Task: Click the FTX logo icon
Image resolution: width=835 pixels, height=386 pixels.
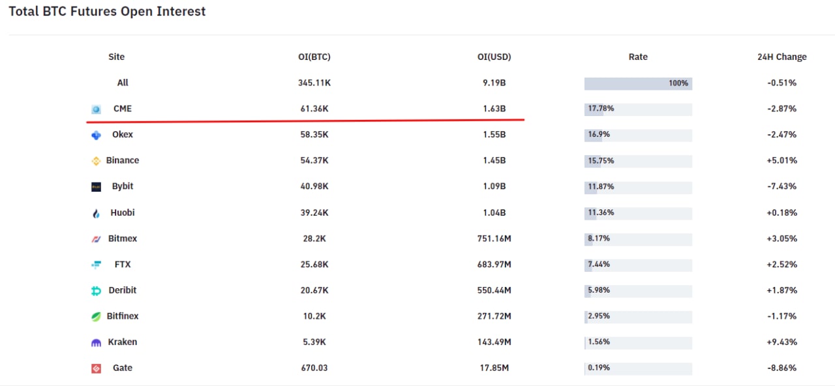Action: tap(96, 265)
